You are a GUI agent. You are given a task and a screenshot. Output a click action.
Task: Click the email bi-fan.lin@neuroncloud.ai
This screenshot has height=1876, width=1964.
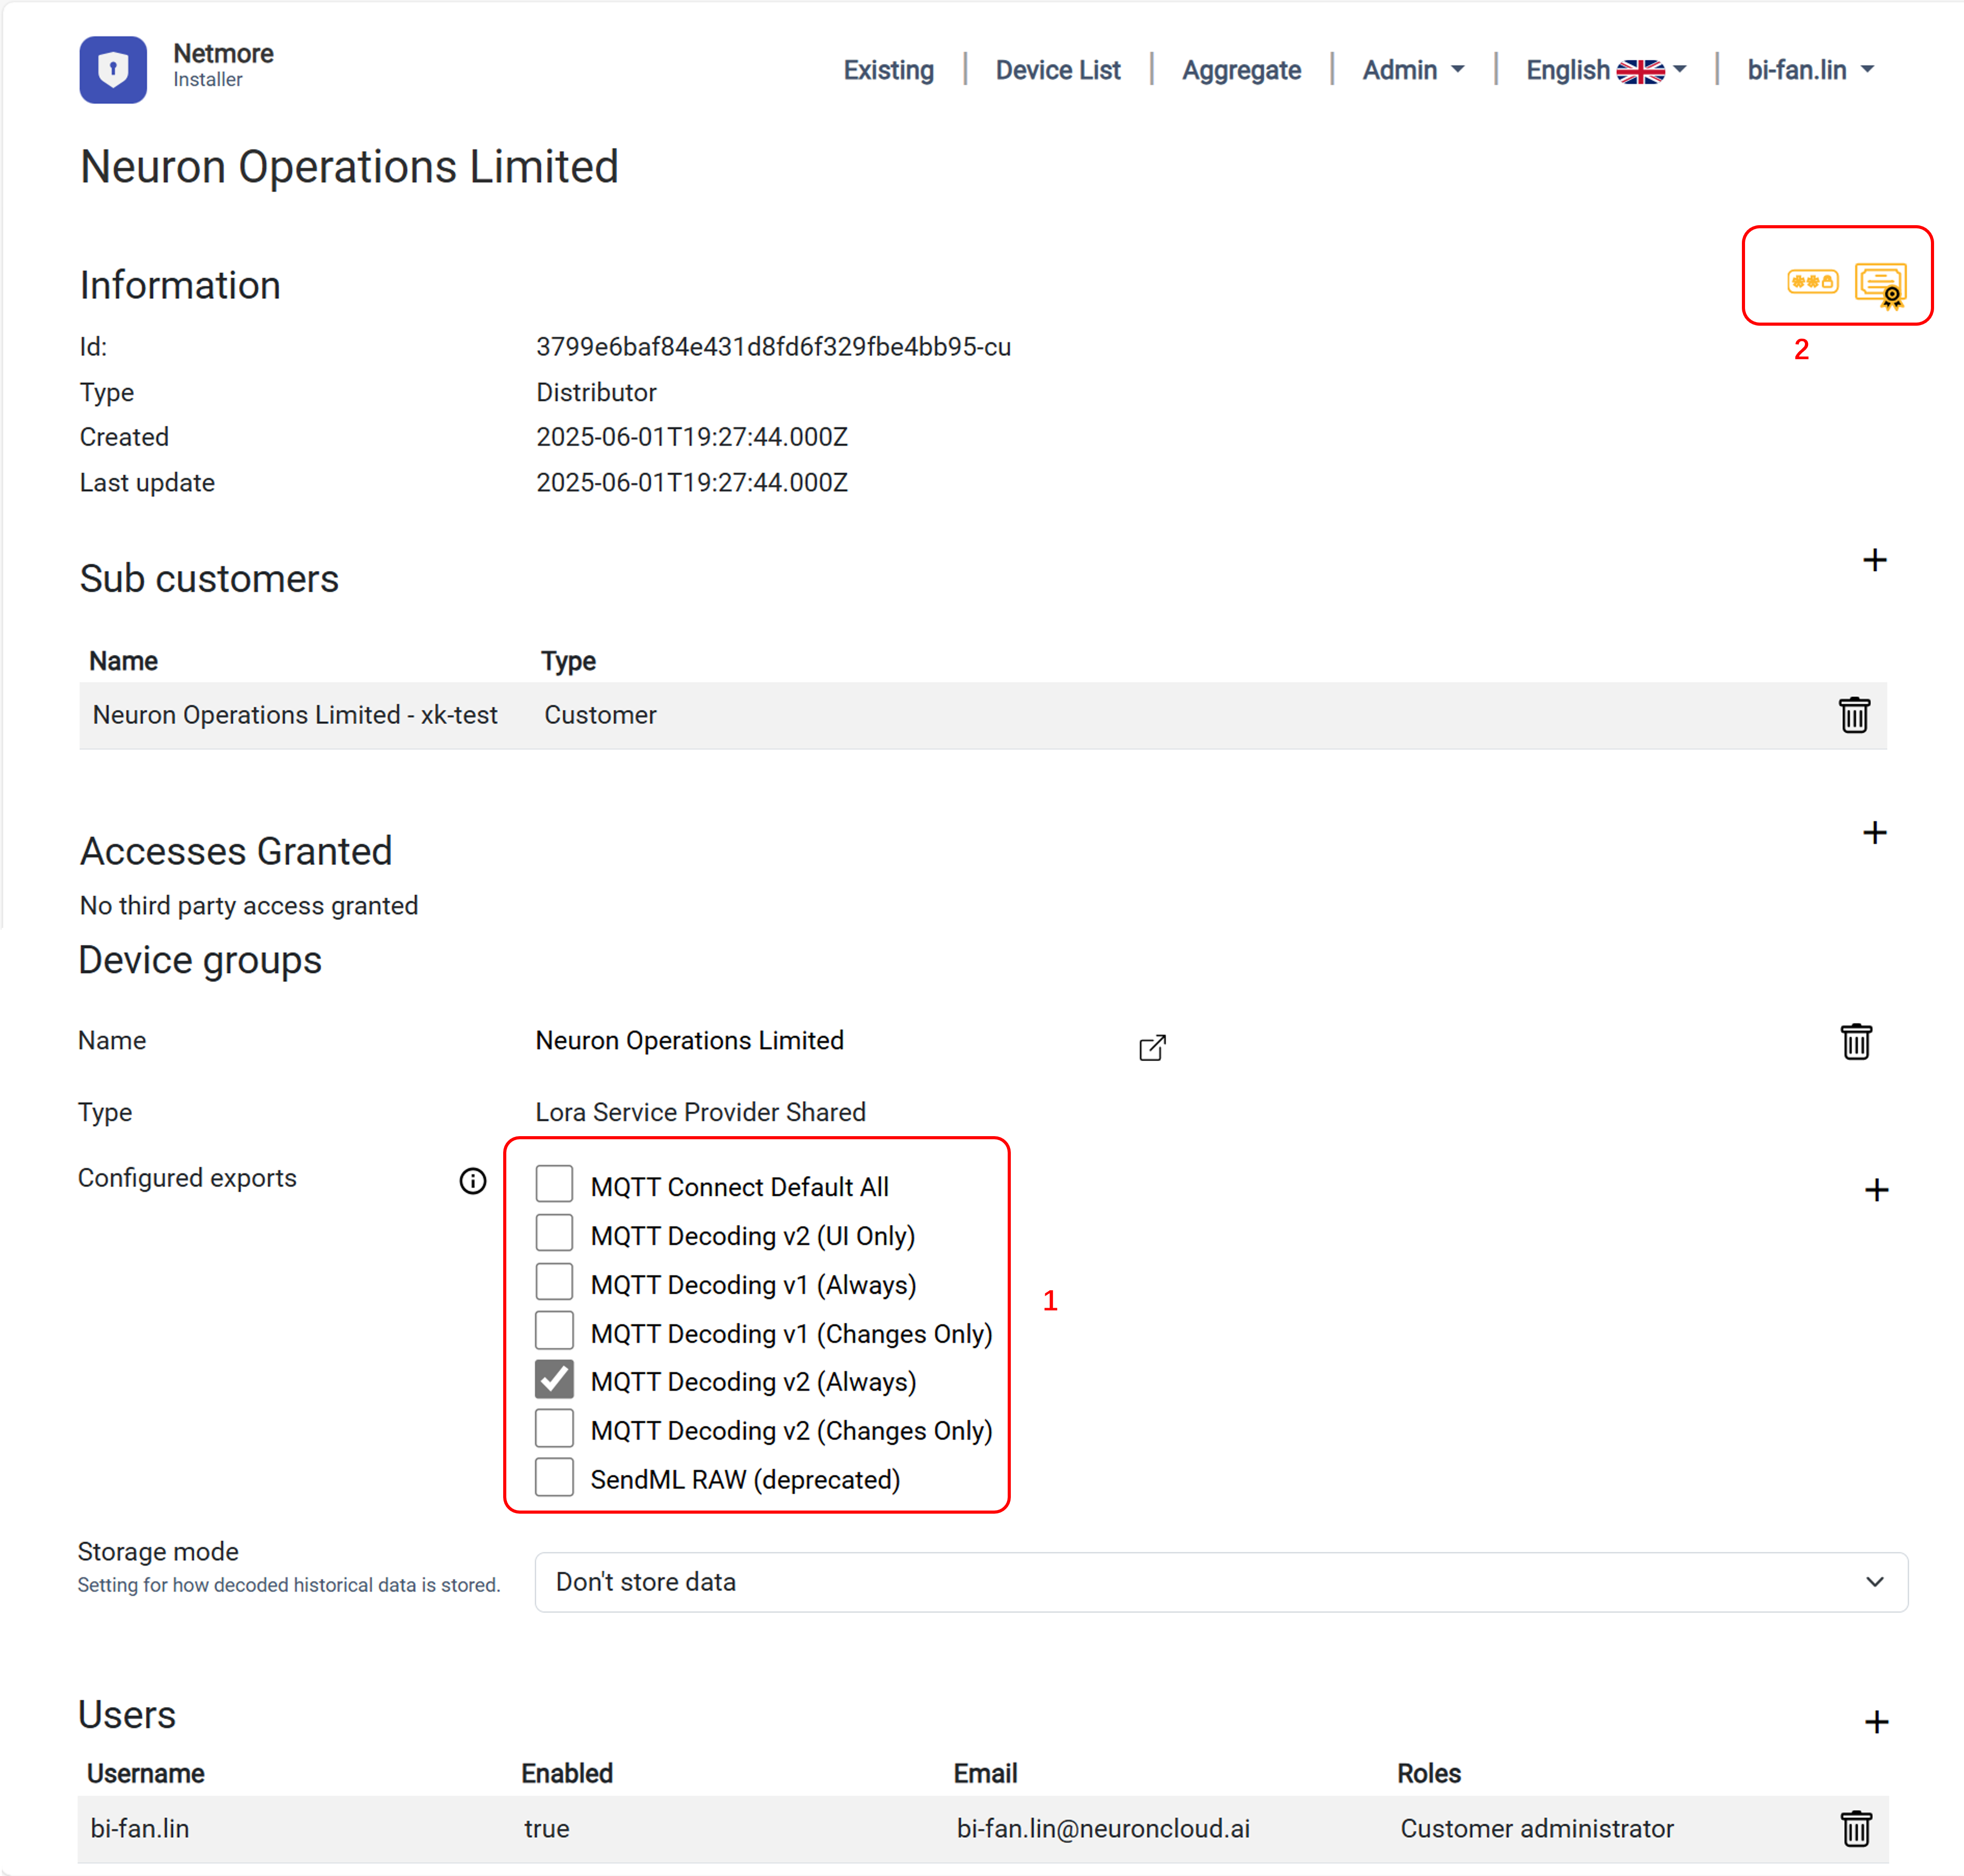pos(1103,1829)
